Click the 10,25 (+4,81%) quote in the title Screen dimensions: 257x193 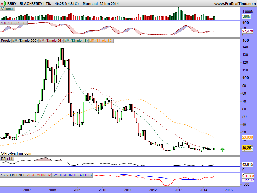67,4
